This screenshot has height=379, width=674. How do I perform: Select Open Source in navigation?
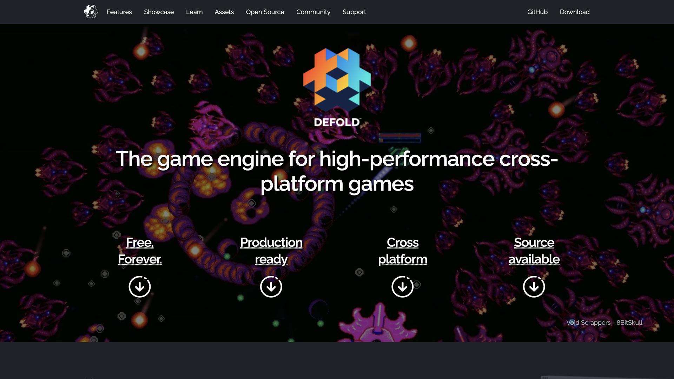coord(265,12)
